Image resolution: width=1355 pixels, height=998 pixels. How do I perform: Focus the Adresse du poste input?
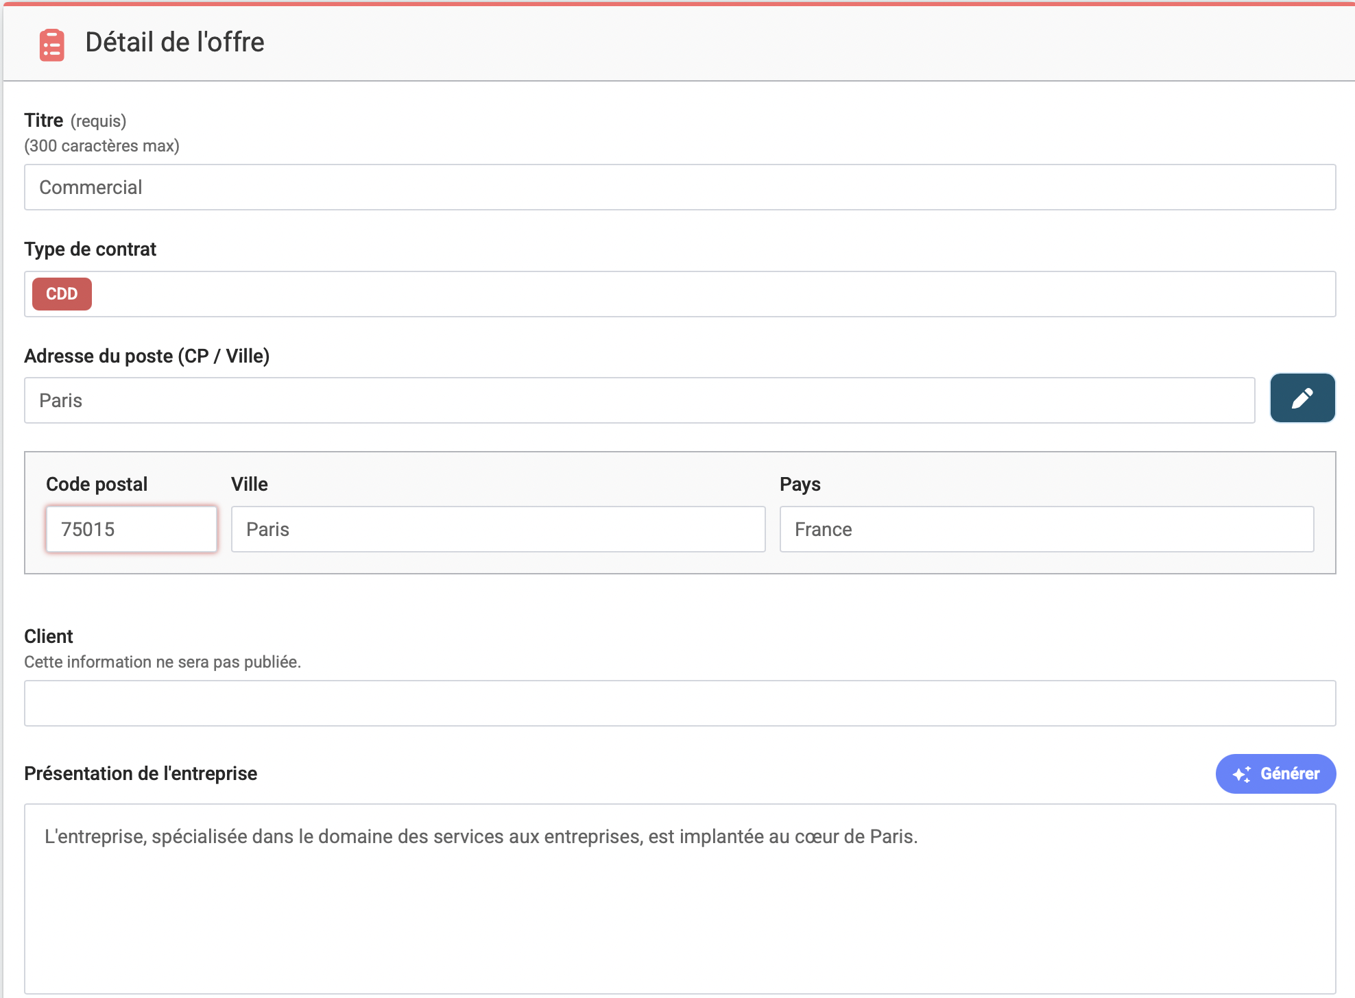pos(639,400)
